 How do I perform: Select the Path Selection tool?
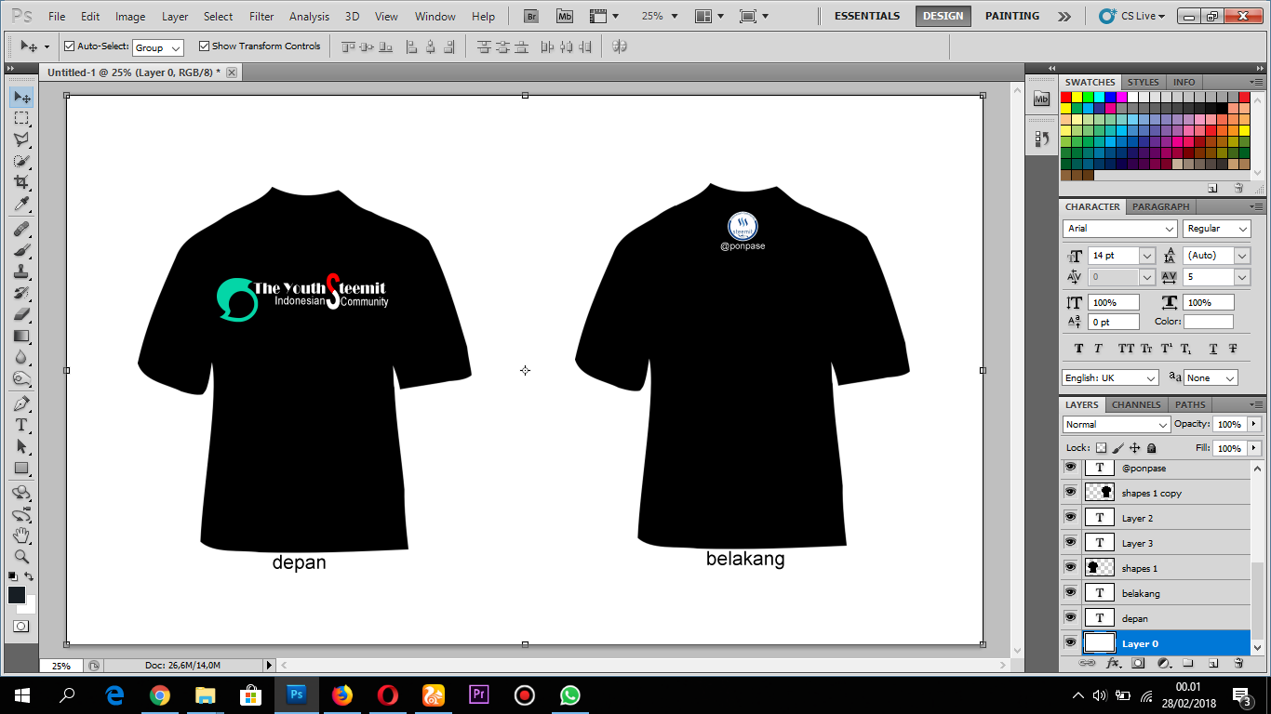(21, 446)
